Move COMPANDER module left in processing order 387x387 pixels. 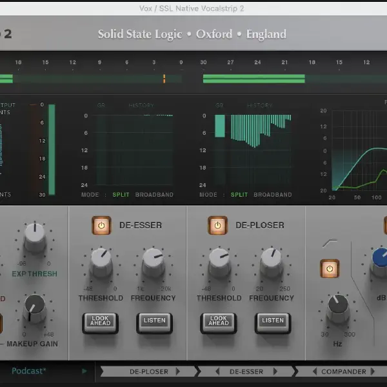click(x=315, y=372)
